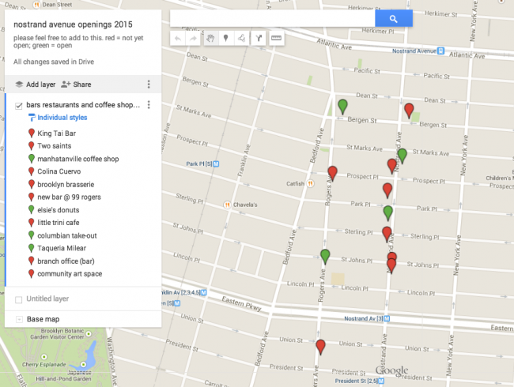This screenshot has height=387, width=514.
Task: Open the map options three-dot menu
Action: [149, 85]
